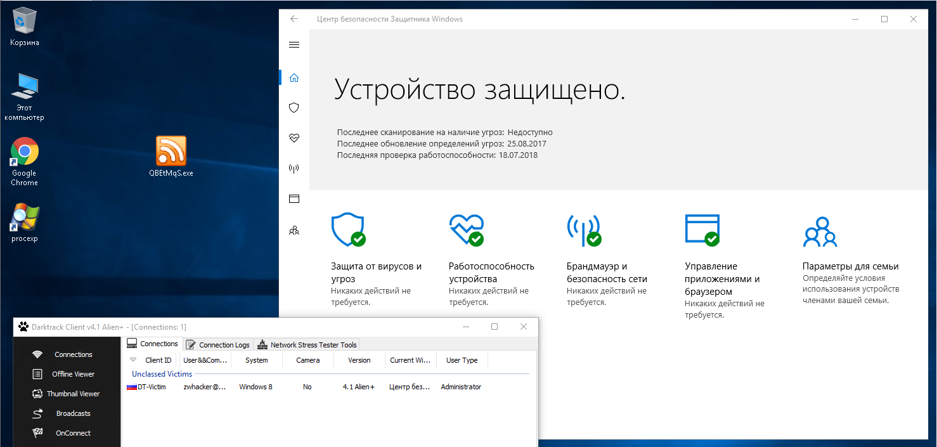This screenshot has height=447, width=937.
Task: Click Недоступно last scan value
Action: [530, 133]
